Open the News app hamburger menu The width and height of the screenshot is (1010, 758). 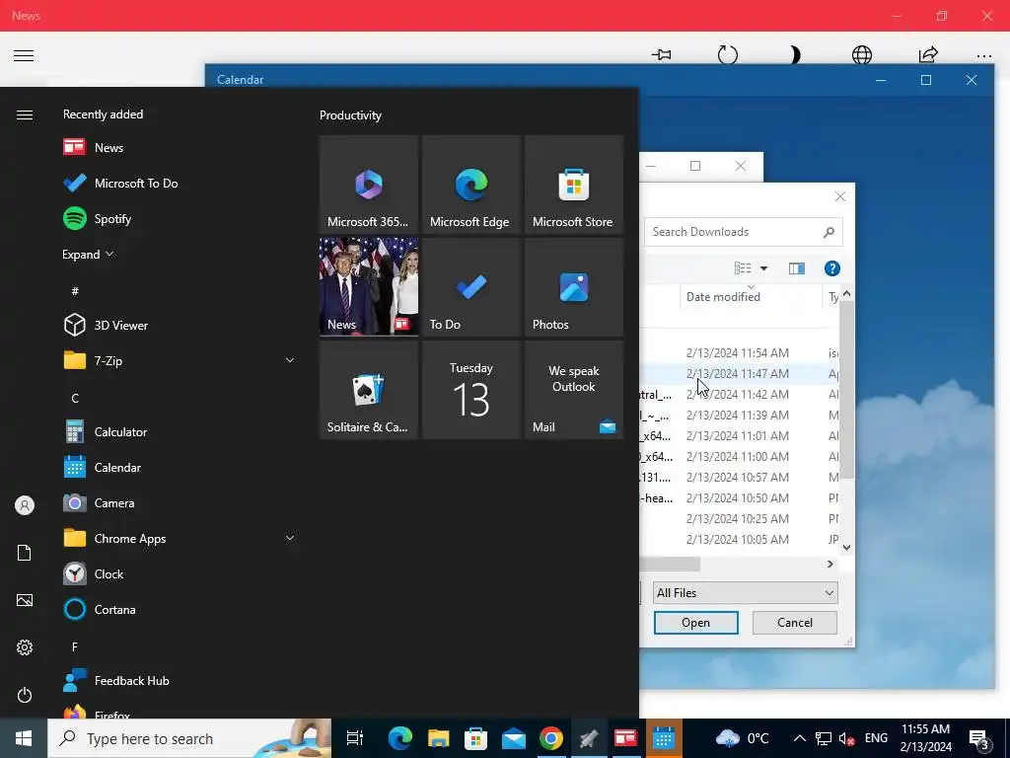point(24,55)
